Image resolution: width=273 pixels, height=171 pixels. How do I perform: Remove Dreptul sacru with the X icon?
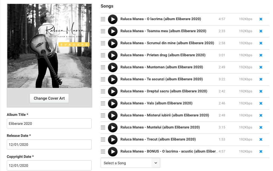point(261,92)
